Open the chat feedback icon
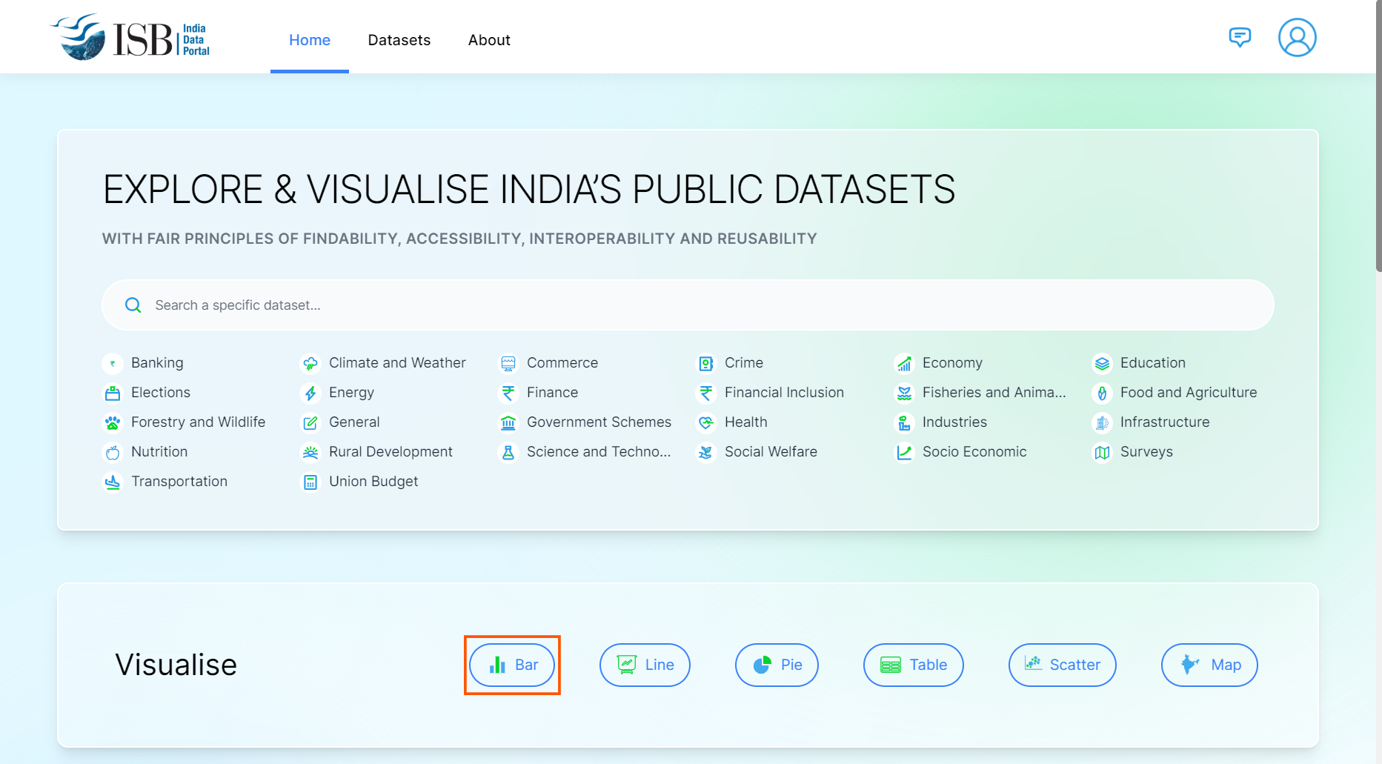The image size is (1382, 764). (x=1240, y=37)
